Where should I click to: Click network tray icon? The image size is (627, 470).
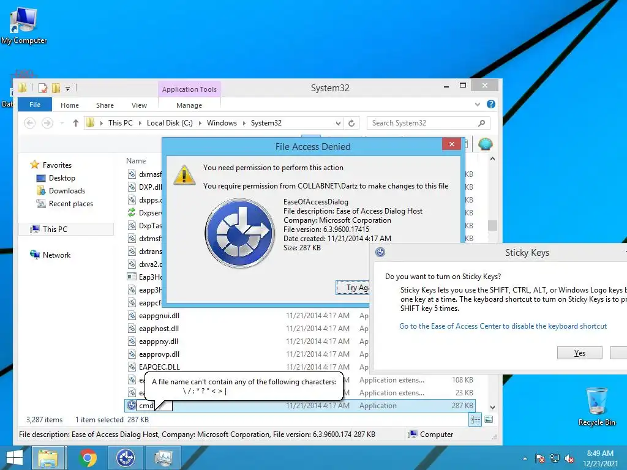point(555,458)
